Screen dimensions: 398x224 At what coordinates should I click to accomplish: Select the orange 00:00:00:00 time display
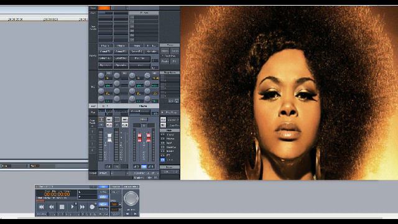(x=57, y=194)
